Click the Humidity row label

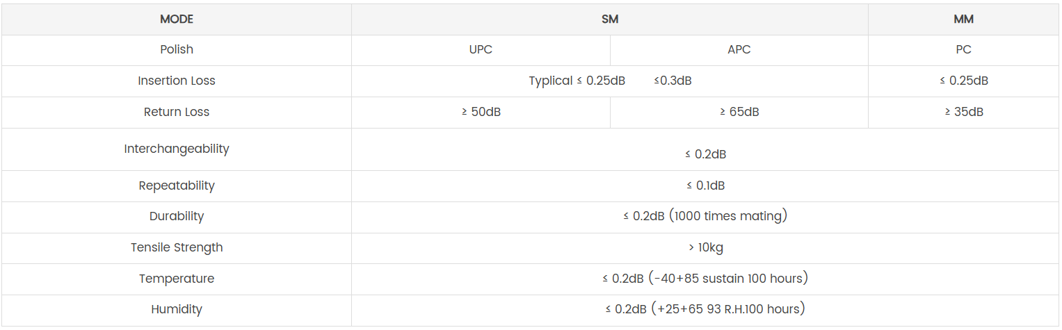tap(177, 309)
